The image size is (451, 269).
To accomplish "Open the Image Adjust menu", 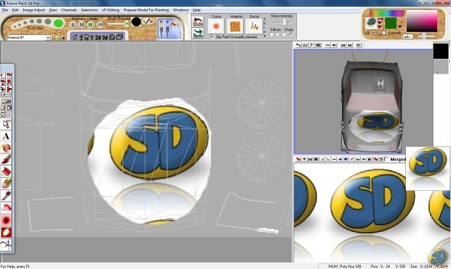I will [x=34, y=10].
